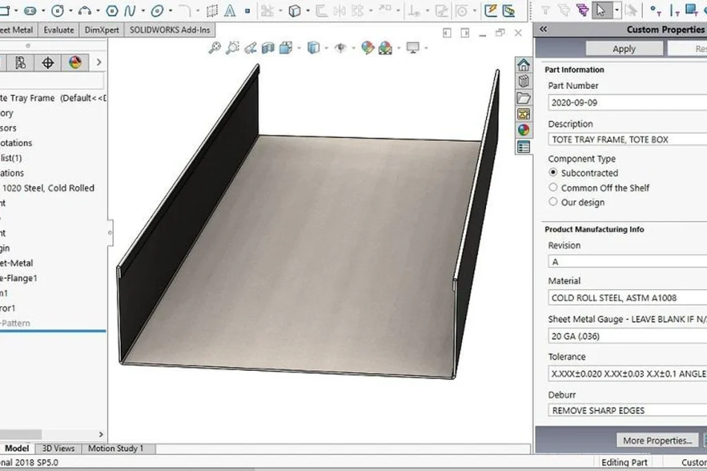The width and height of the screenshot is (707, 471).
Task: Click the Previous View icon
Action: click(x=250, y=48)
